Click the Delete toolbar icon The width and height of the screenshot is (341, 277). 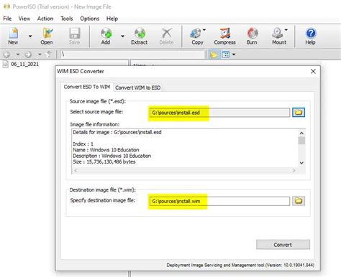[x=166, y=36]
